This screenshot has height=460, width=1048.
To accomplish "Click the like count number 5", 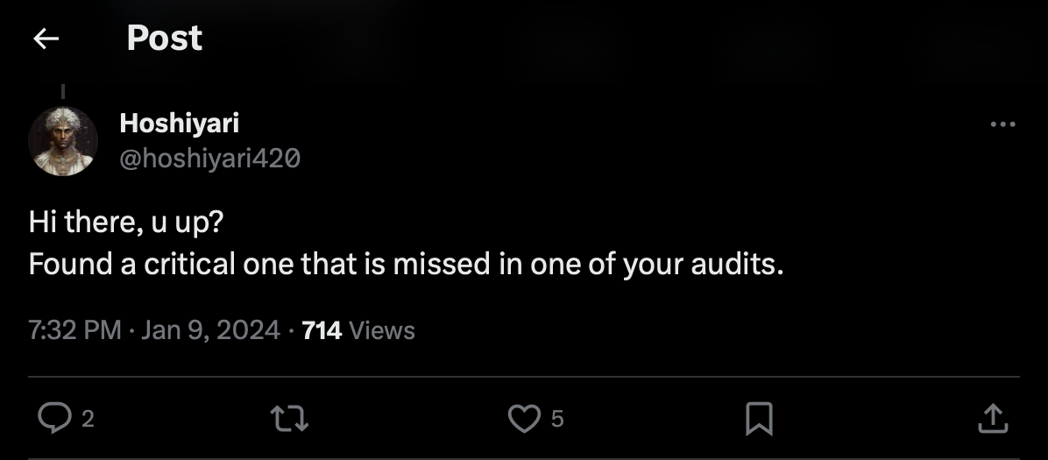I will [557, 420].
